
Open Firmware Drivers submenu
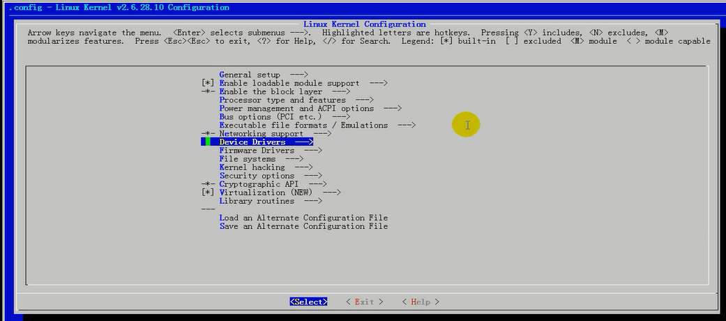271,151
